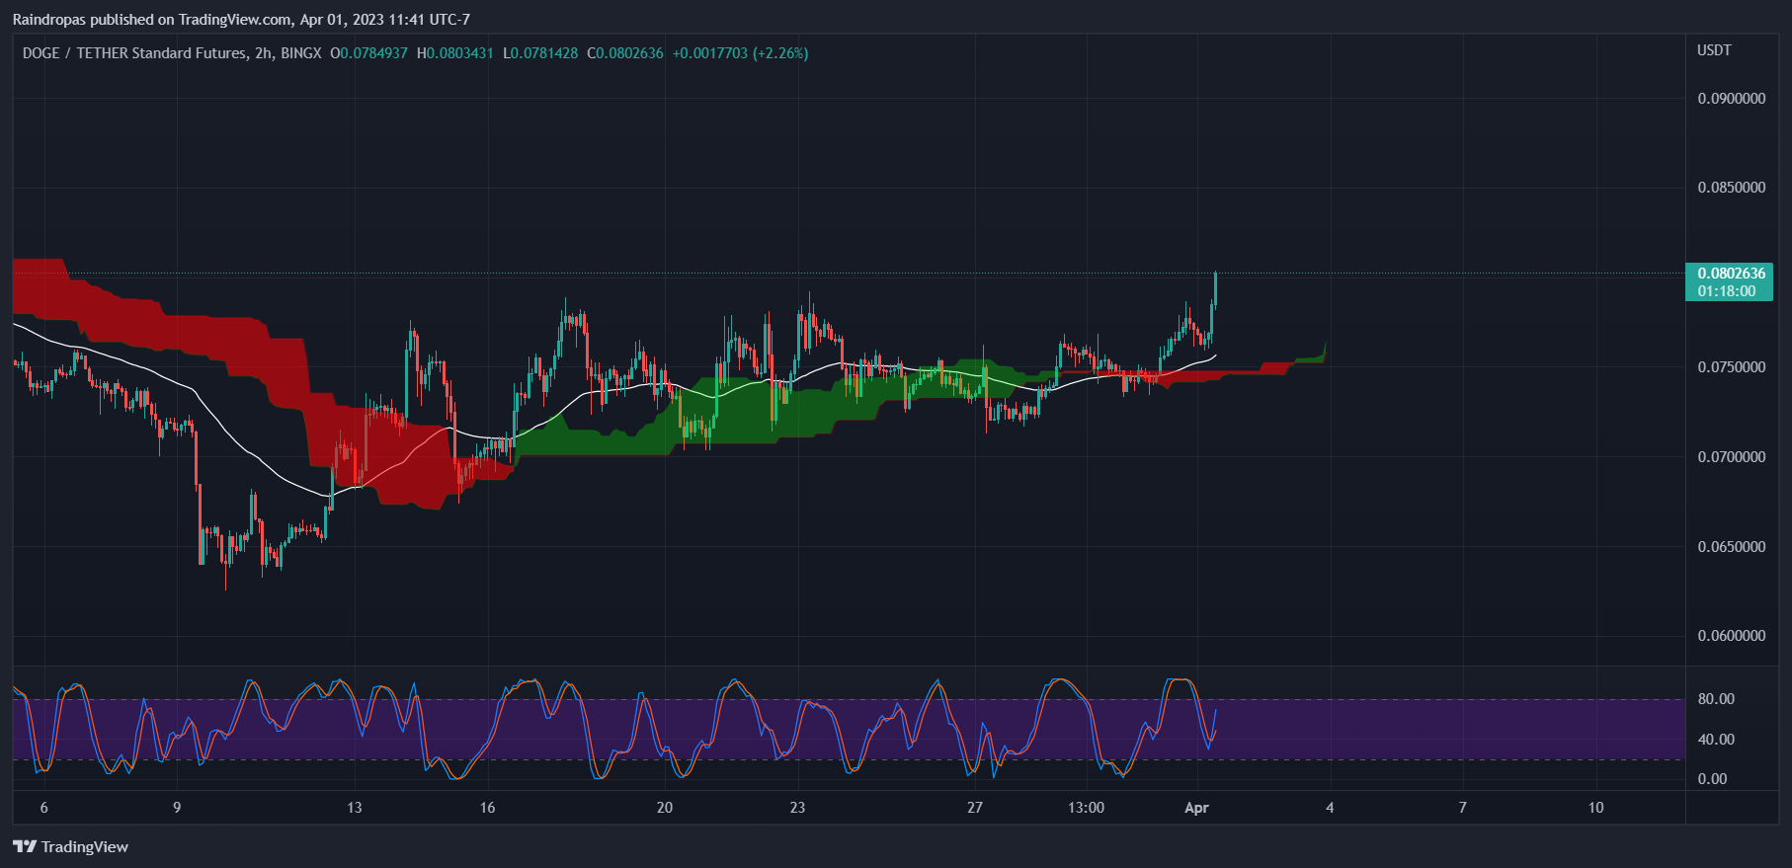The width and height of the screenshot is (1792, 868).
Task: Click the published header text by Raindropas
Action: [x=241, y=20]
